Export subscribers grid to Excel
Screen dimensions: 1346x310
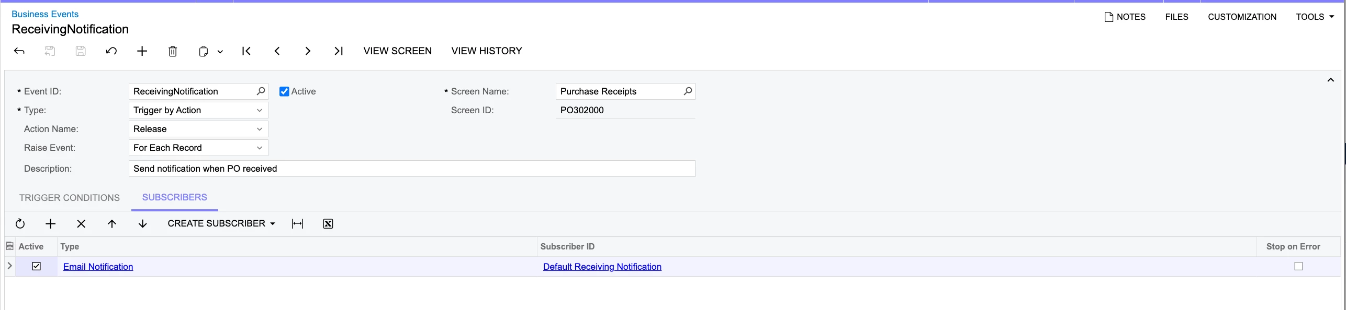[328, 224]
